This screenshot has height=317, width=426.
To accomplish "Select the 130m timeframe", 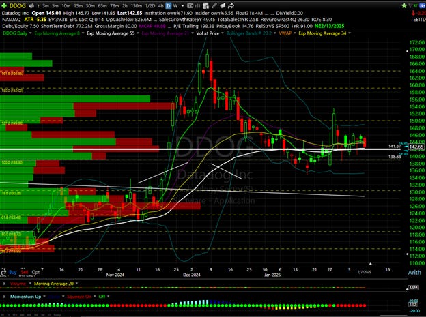I will point(136,6).
